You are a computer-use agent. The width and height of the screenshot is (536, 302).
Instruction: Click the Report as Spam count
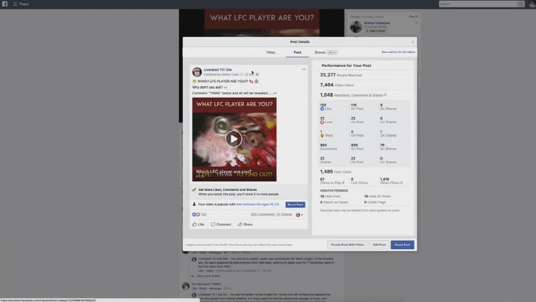[x=334, y=202]
